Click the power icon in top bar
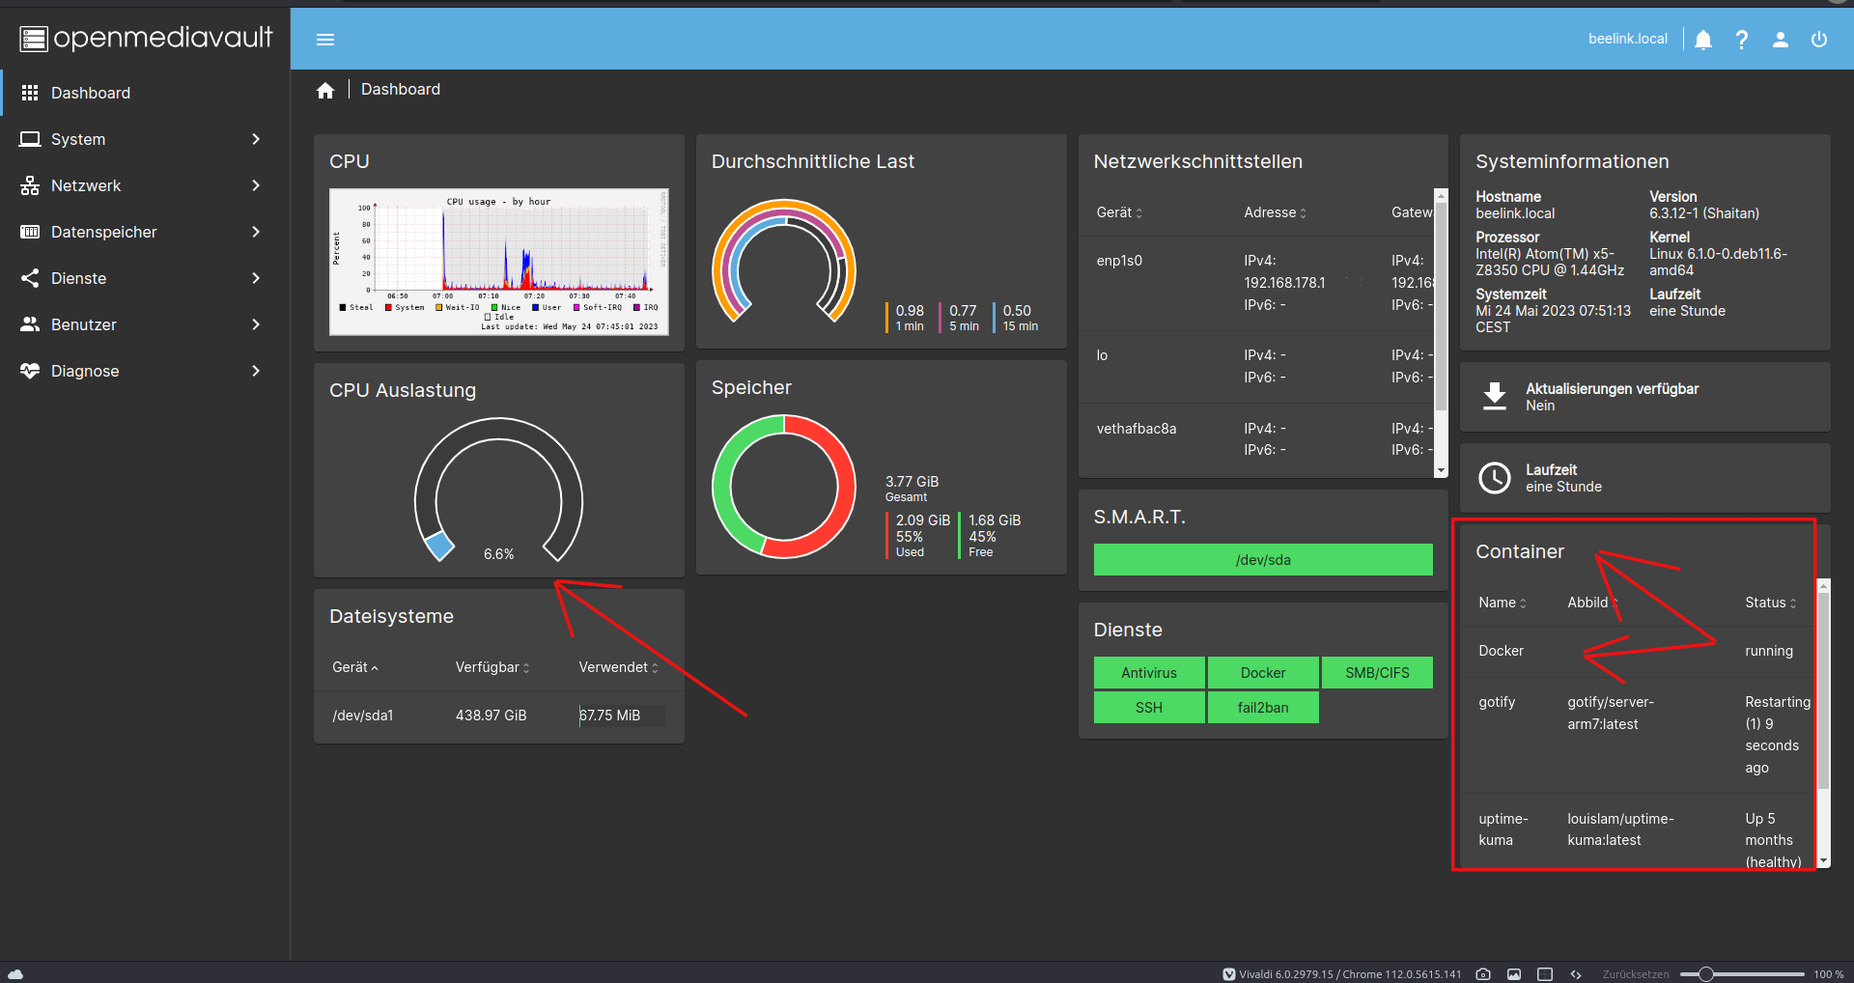Viewport: 1854px width, 983px height. coord(1819,40)
